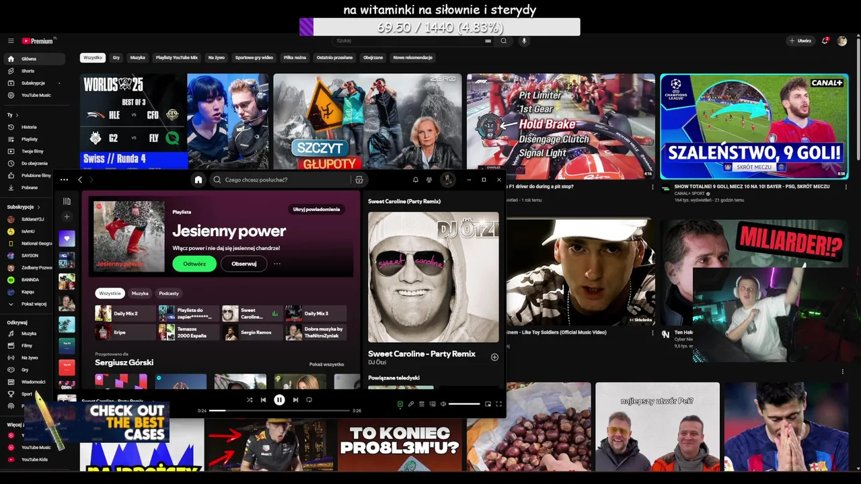Click the YouTube Premium logo
Screen dimensions: 861x484
click(x=37, y=41)
